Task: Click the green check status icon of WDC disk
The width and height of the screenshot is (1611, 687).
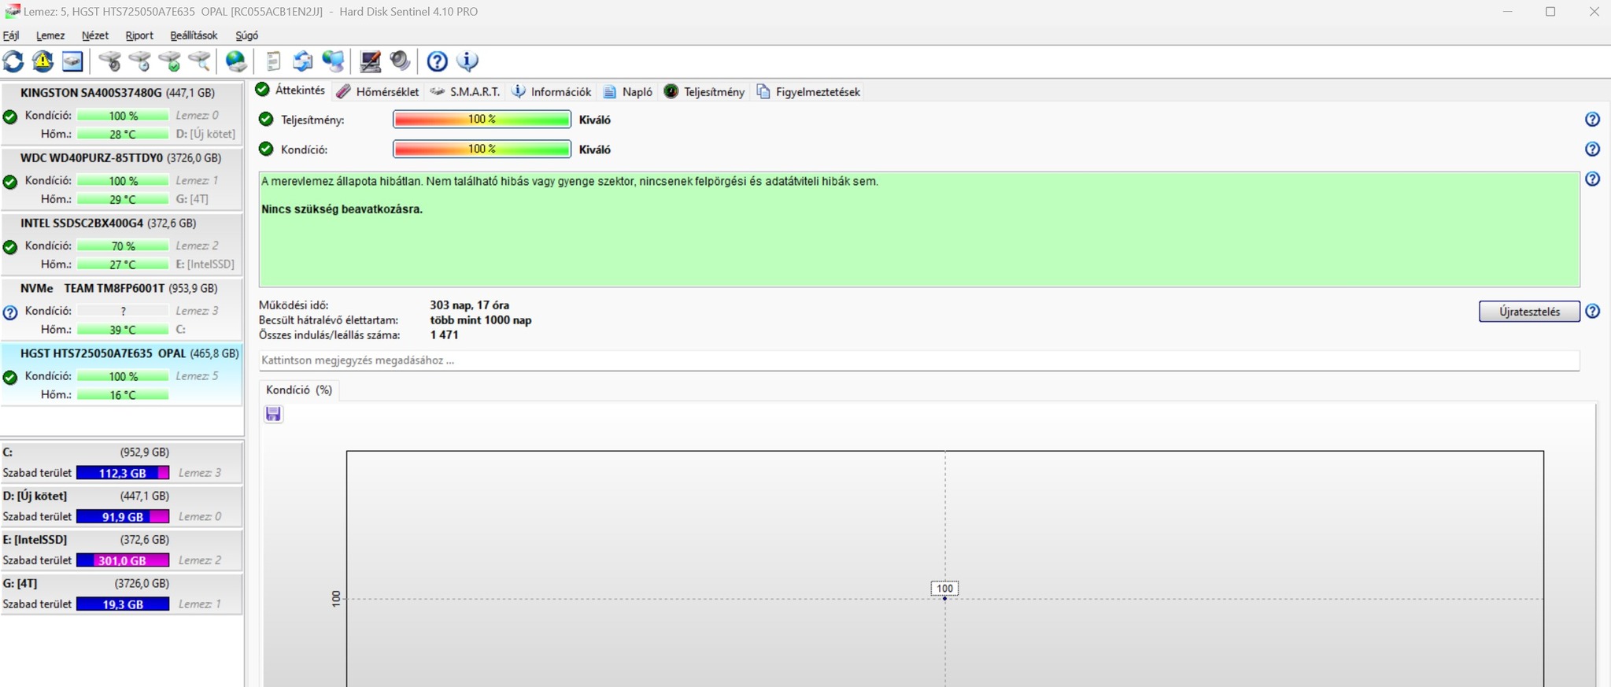Action: [x=10, y=182]
